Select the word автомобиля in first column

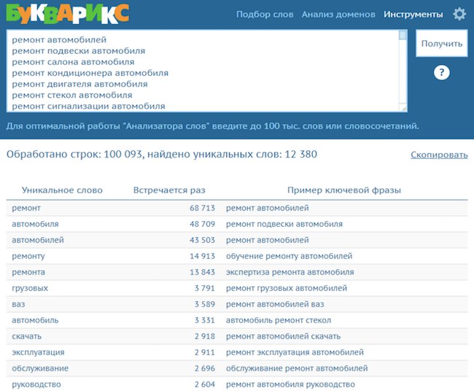(36, 224)
